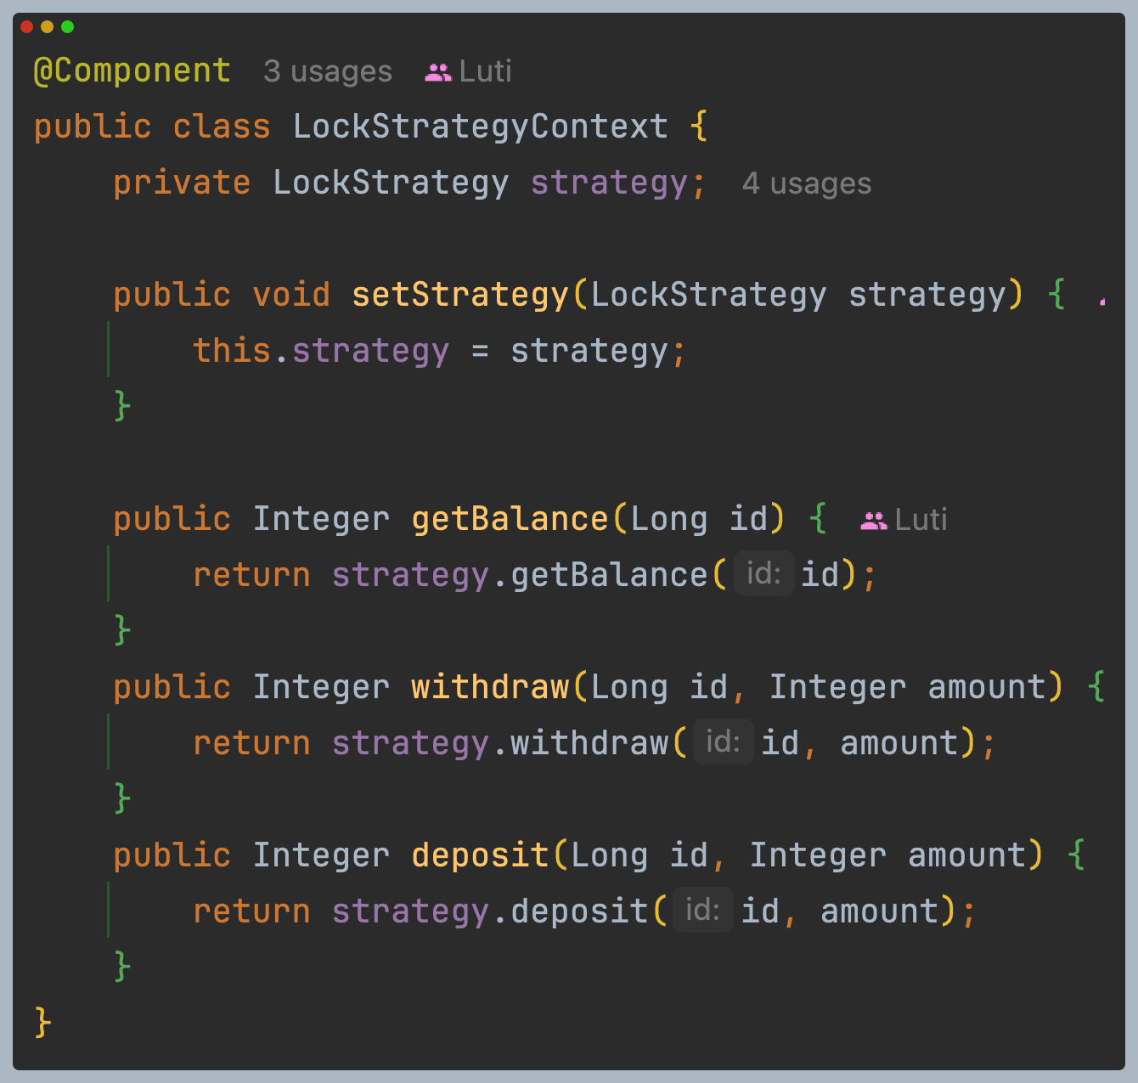Image resolution: width=1138 pixels, height=1083 pixels.
Task: Click the 'void' return type of setStrategy
Action: pos(291,295)
